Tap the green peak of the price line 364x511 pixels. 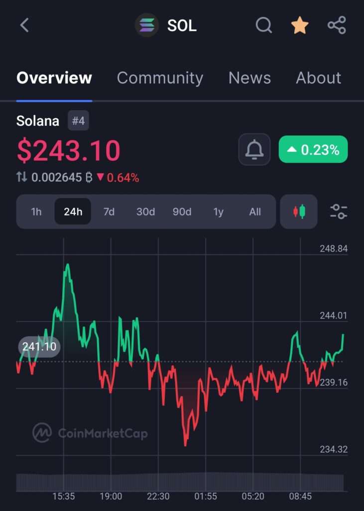tap(68, 265)
